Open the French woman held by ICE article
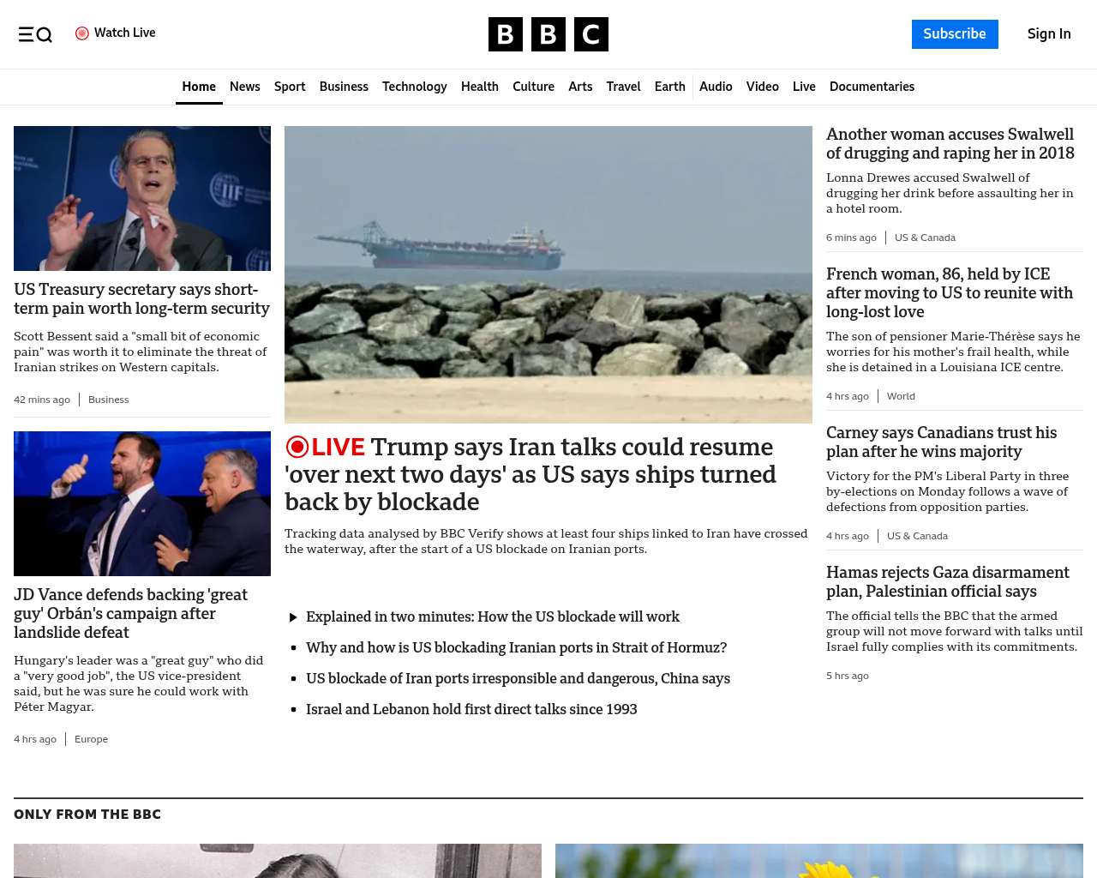Viewport: 1097px width, 878px height. point(949,292)
